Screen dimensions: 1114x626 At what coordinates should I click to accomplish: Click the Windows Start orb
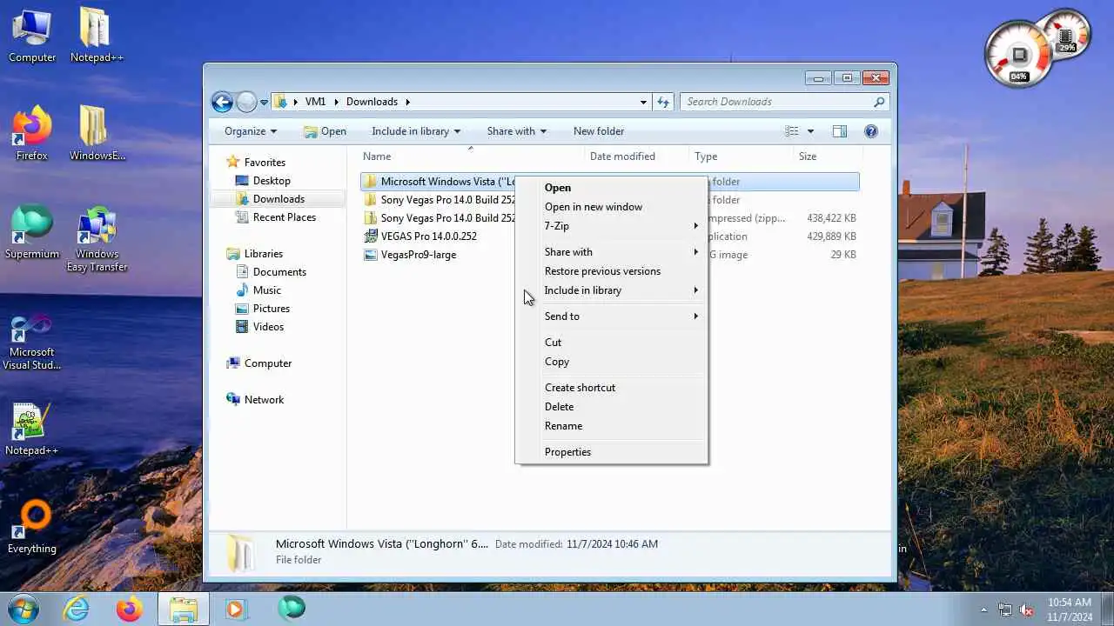pyautogui.click(x=23, y=609)
